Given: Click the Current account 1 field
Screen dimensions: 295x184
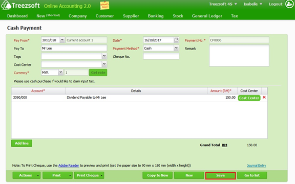Looking at the screenshot, I should coord(87,40).
